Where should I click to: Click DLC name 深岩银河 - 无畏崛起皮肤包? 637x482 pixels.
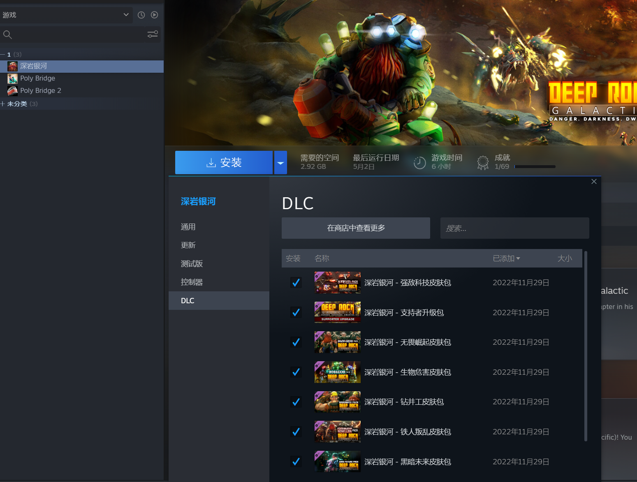[x=408, y=342]
